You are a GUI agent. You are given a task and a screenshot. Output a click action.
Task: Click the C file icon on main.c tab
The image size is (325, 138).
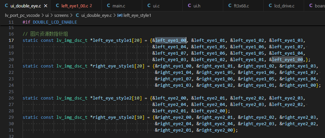(109, 6)
